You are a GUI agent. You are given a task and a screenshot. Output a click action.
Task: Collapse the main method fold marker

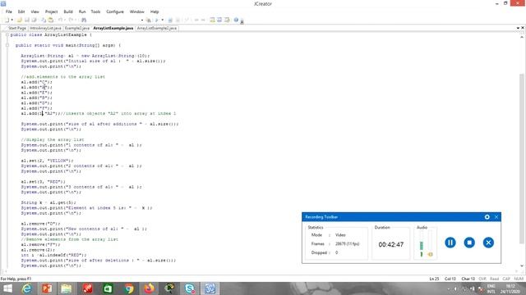[7, 45]
